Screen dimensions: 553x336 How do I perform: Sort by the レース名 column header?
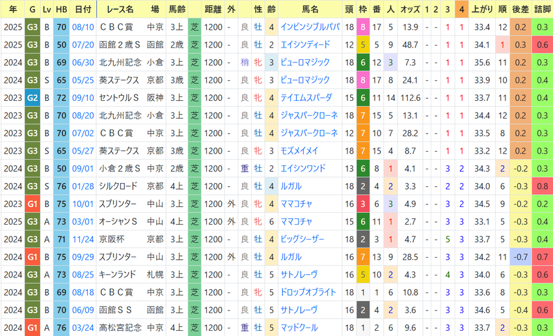click(x=120, y=9)
